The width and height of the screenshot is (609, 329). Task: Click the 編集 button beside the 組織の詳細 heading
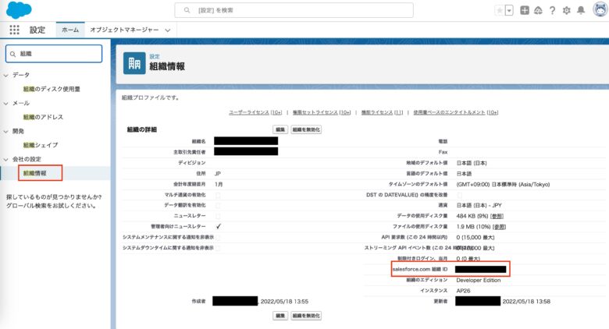pyautogui.click(x=280, y=129)
